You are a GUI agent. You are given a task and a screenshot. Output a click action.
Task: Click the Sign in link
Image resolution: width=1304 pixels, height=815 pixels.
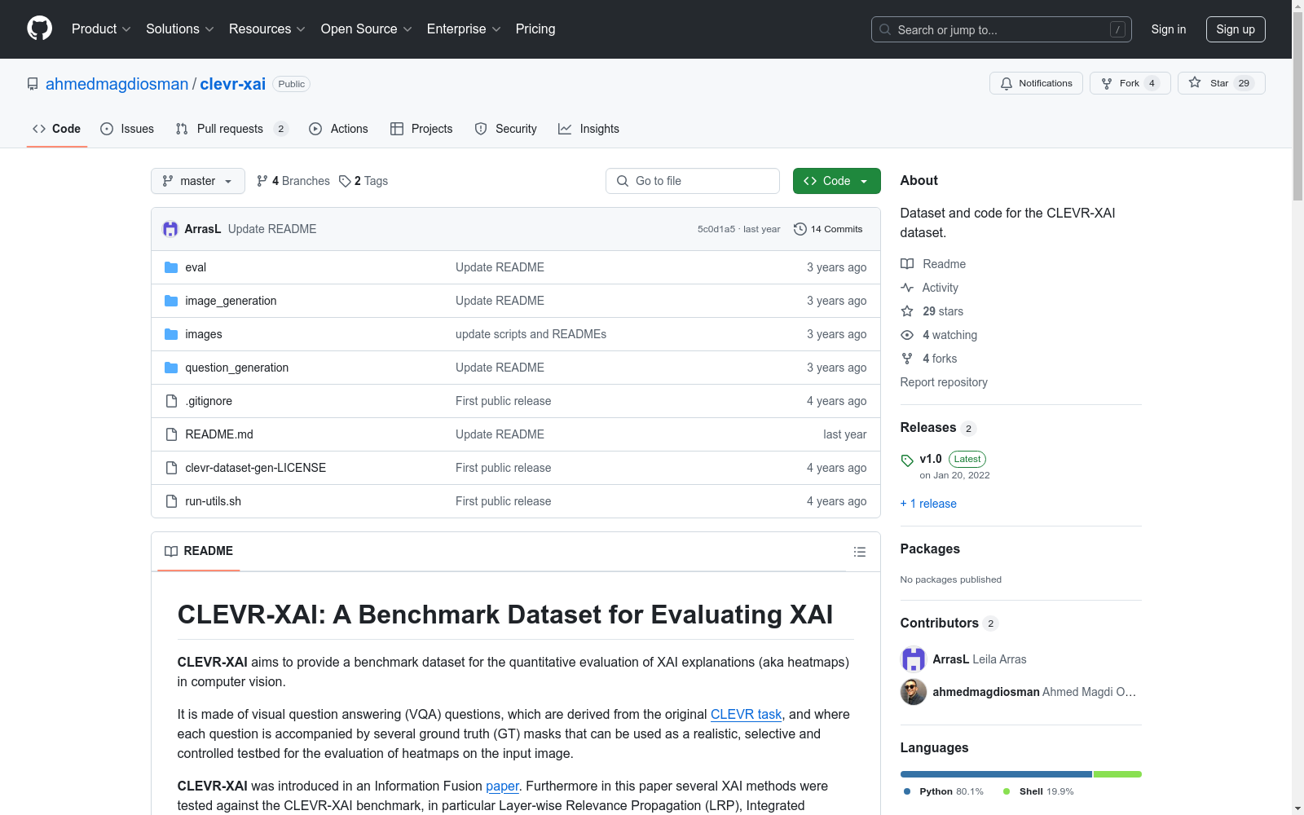tap(1169, 29)
